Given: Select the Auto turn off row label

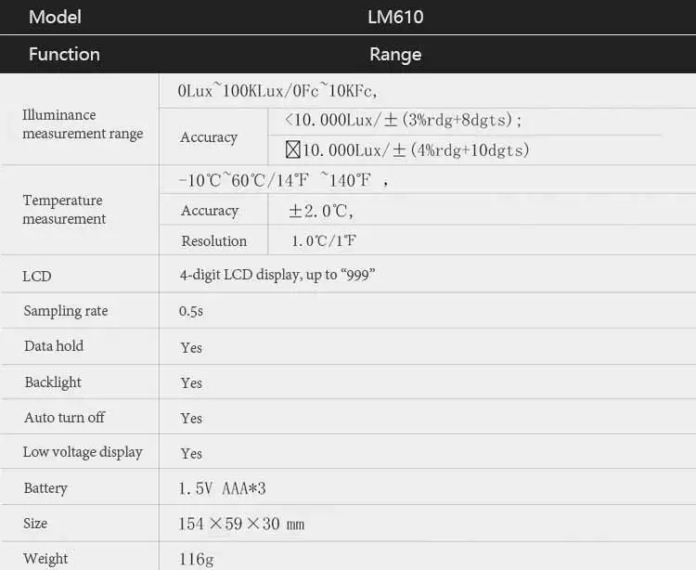Looking at the screenshot, I should click(64, 418).
